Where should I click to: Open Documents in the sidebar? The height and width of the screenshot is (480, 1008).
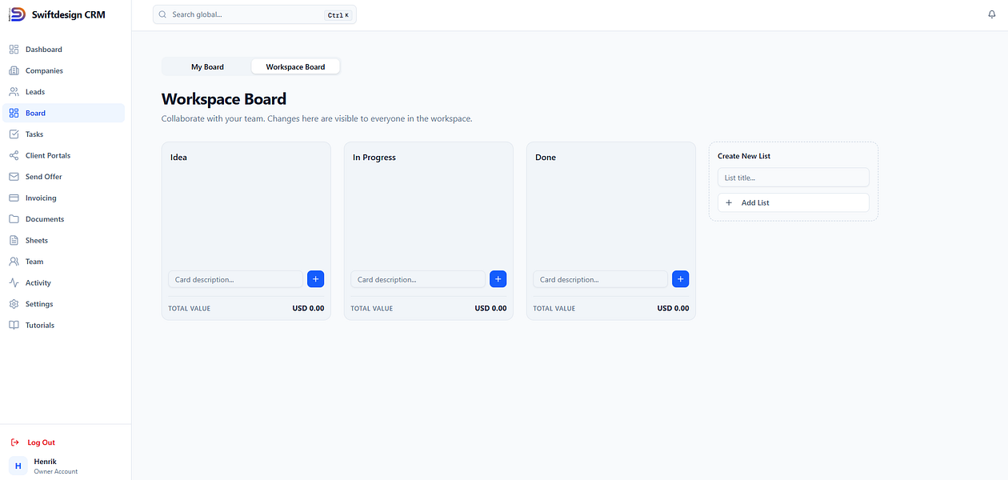pyautogui.click(x=64, y=219)
